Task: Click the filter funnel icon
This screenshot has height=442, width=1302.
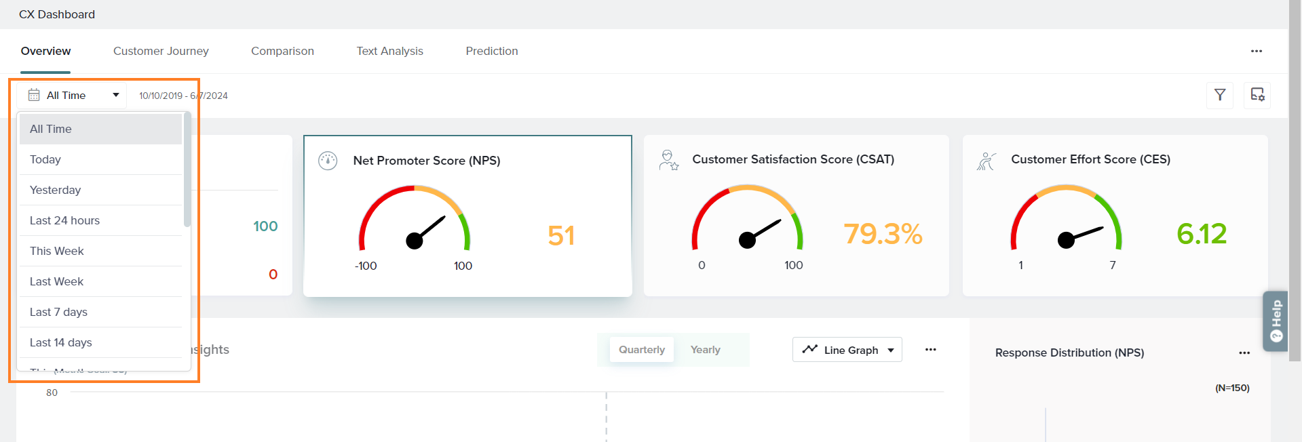Action: click(1219, 95)
